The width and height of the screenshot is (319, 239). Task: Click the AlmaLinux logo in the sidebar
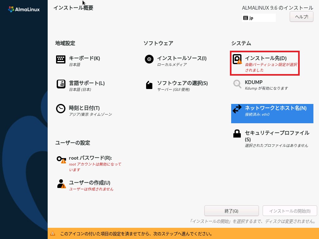coord(24,9)
